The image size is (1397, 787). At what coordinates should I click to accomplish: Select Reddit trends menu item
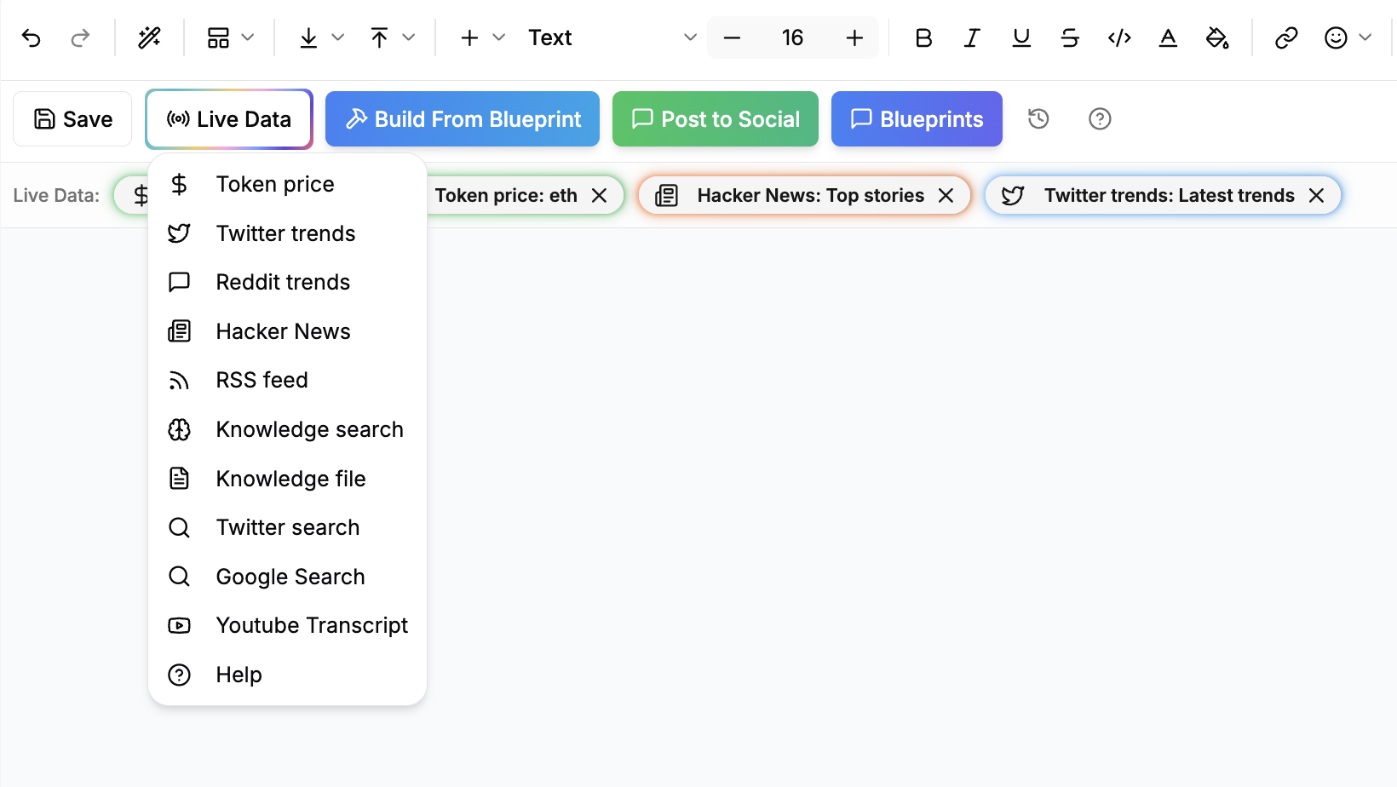(x=287, y=282)
